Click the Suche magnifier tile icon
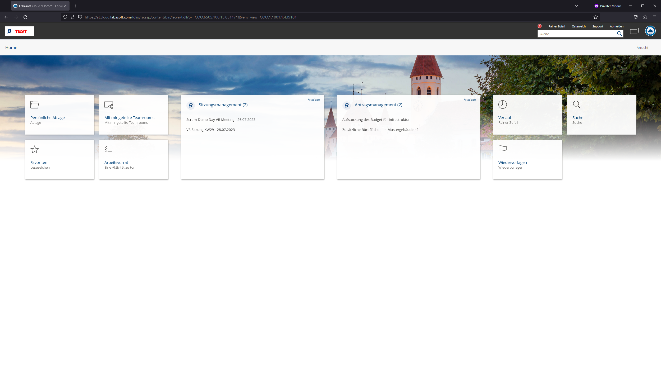 577,104
